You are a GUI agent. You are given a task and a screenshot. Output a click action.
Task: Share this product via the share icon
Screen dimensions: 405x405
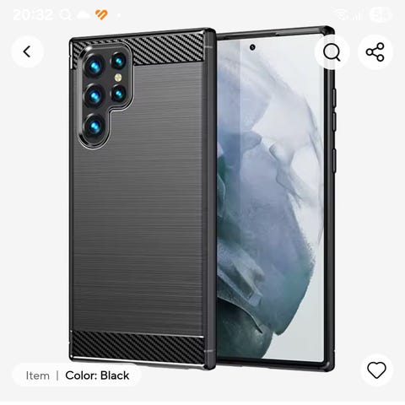(375, 52)
